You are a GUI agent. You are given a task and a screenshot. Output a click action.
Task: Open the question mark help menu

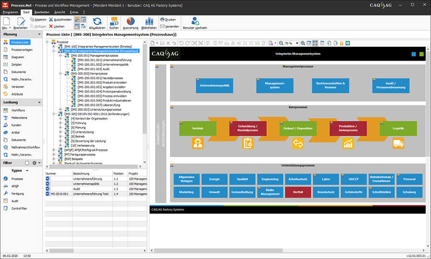[84, 12]
